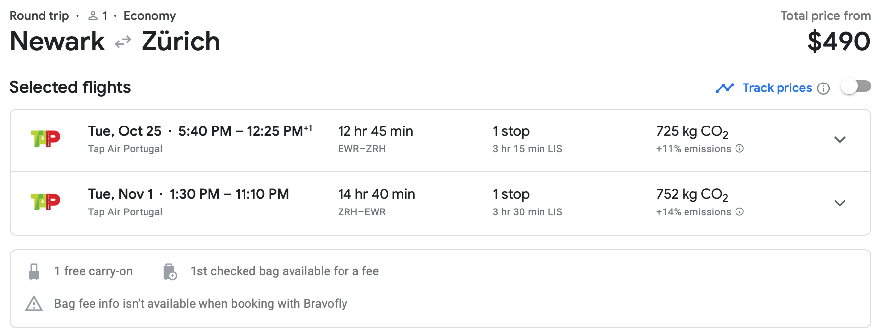Click the TAP logo for Oct 25 flight
The height and width of the screenshot is (336, 883).
click(x=46, y=139)
